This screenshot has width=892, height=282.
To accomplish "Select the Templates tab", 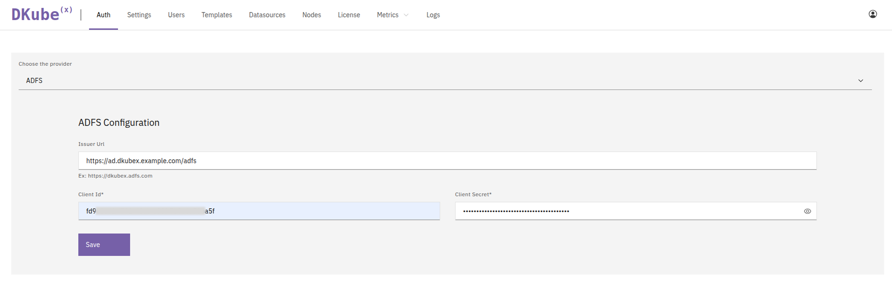I will [216, 15].
